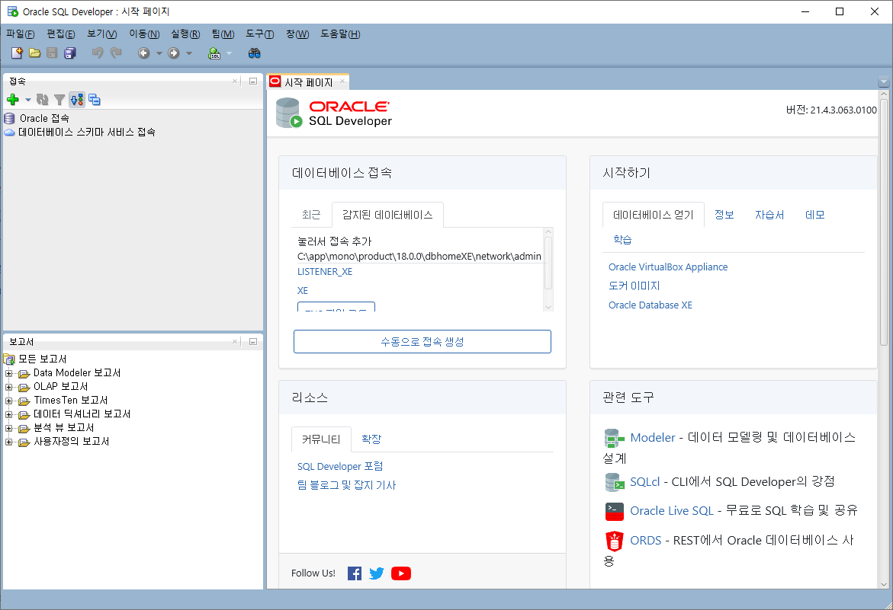Click the binoculars search icon
This screenshot has height=610, width=893.
[255, 53]
